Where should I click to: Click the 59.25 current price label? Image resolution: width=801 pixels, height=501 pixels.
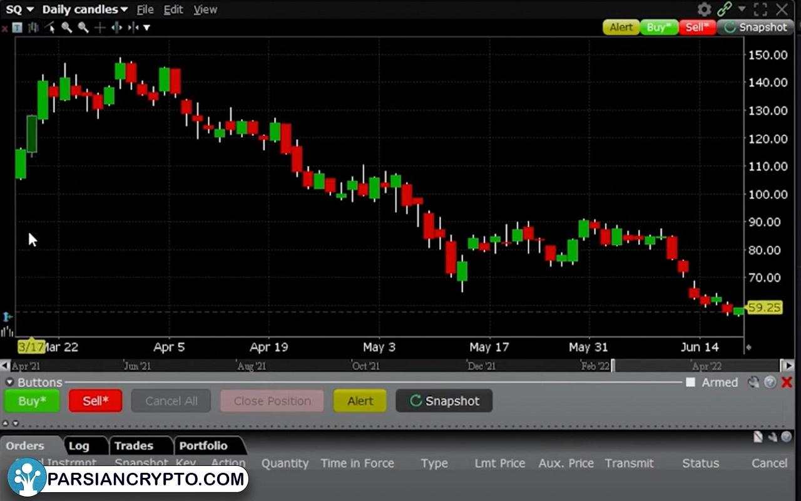pos(765,307)
